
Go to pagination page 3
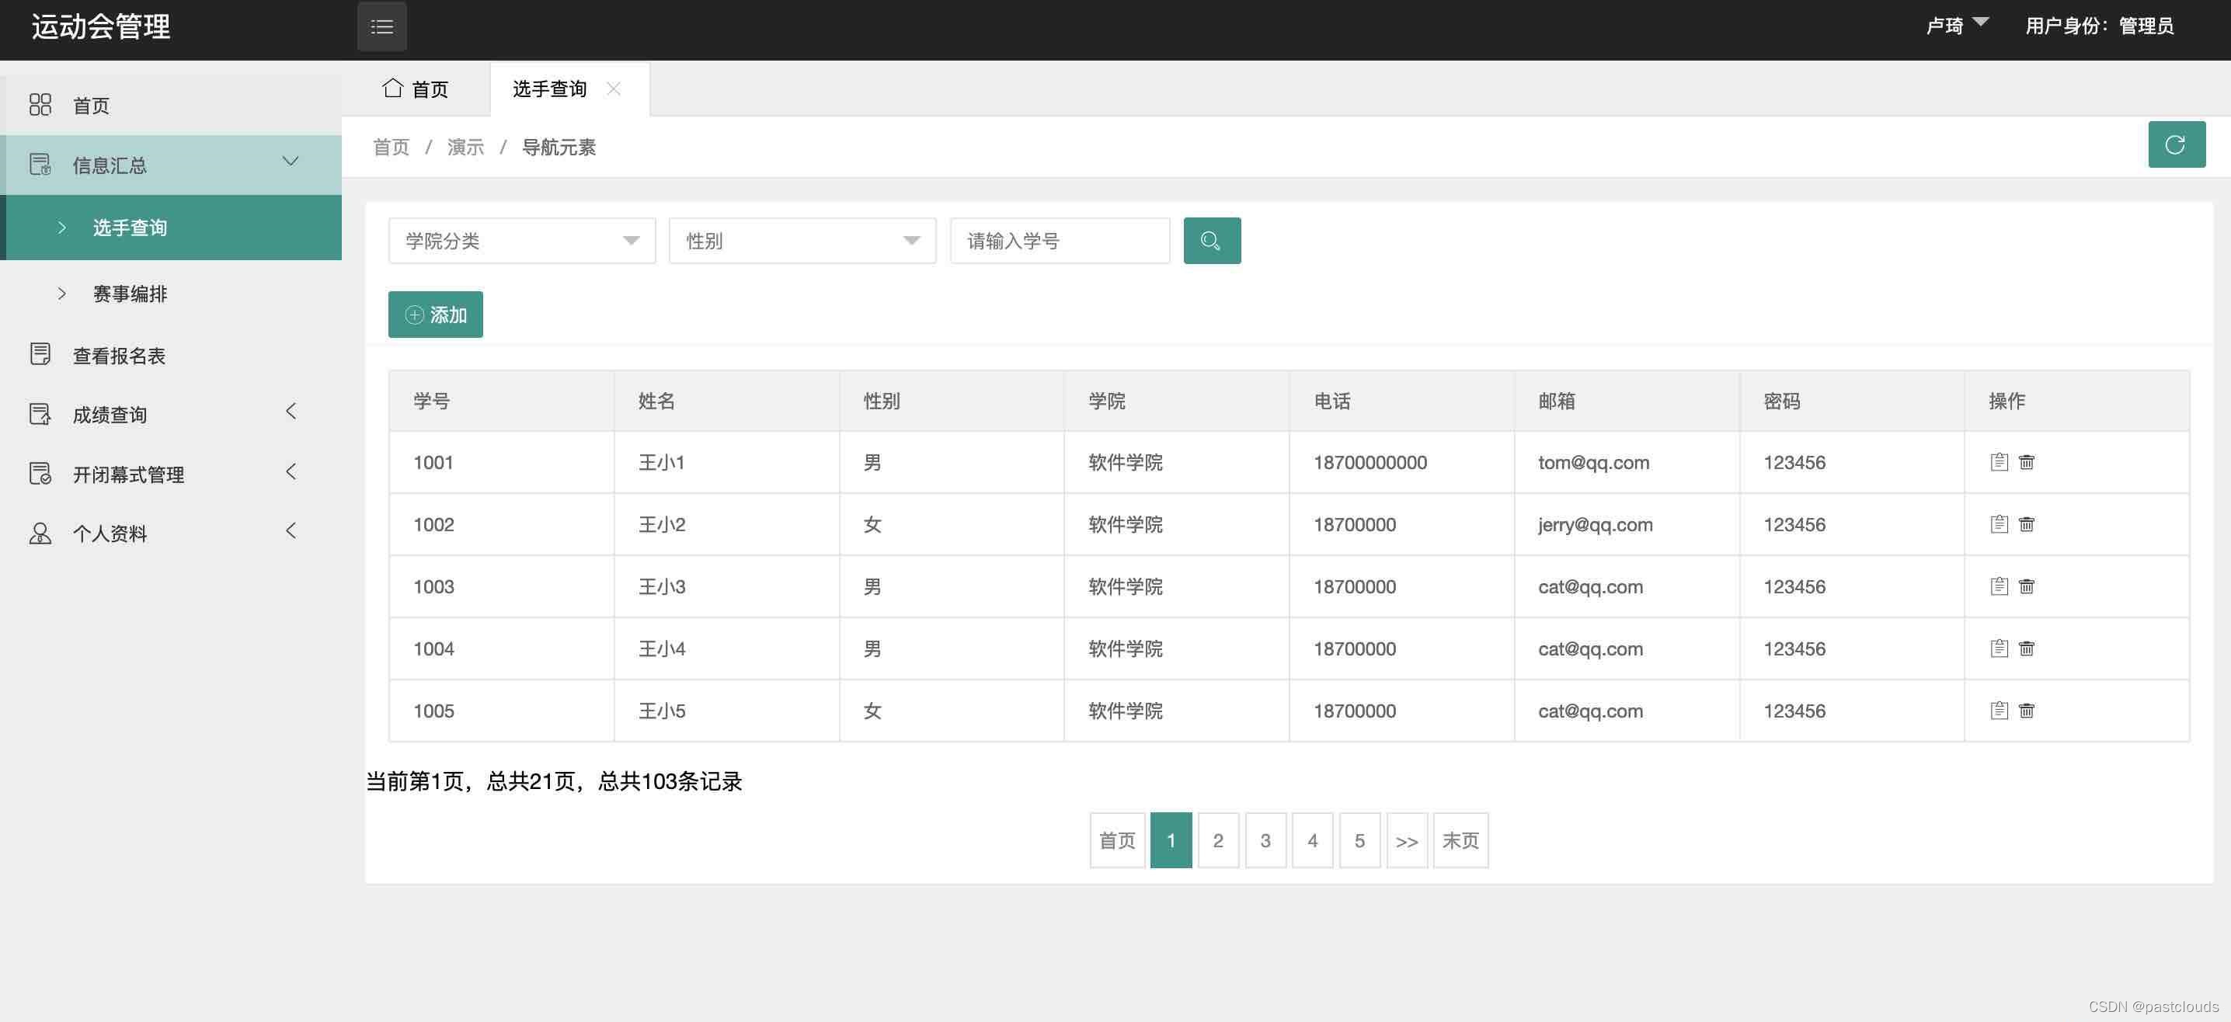pos(1265,840)
